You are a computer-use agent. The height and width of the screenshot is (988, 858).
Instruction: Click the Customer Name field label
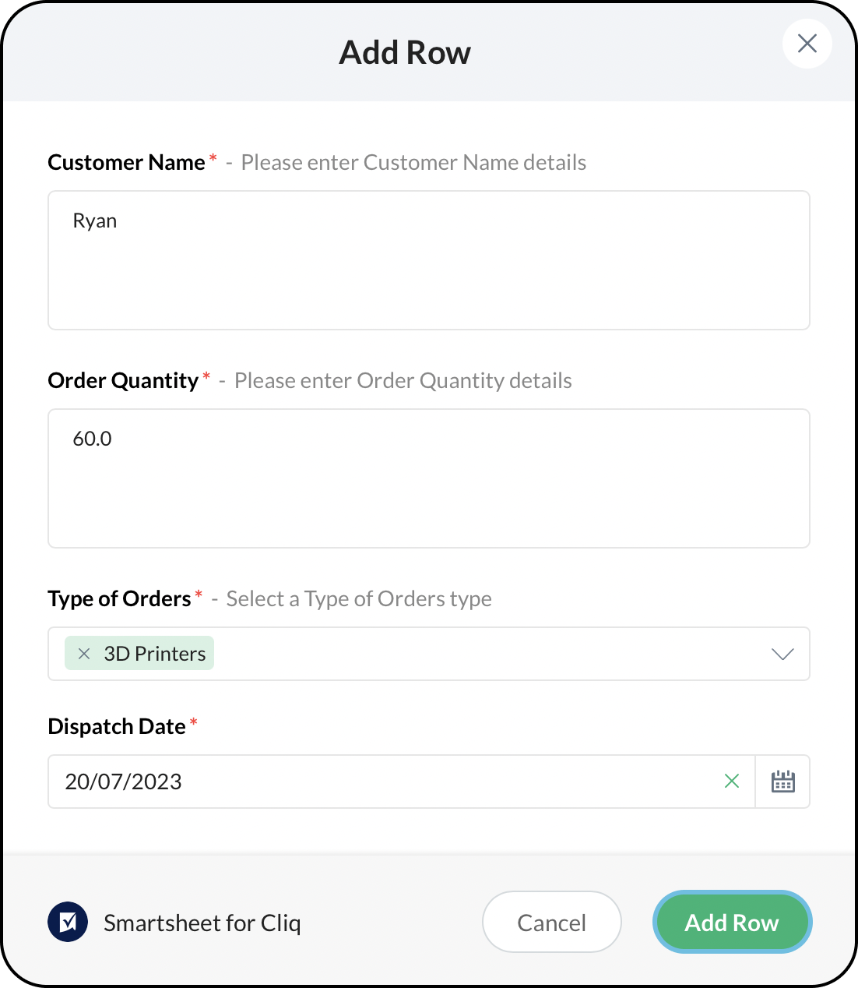pyautogui.click(x=126, y=162)
